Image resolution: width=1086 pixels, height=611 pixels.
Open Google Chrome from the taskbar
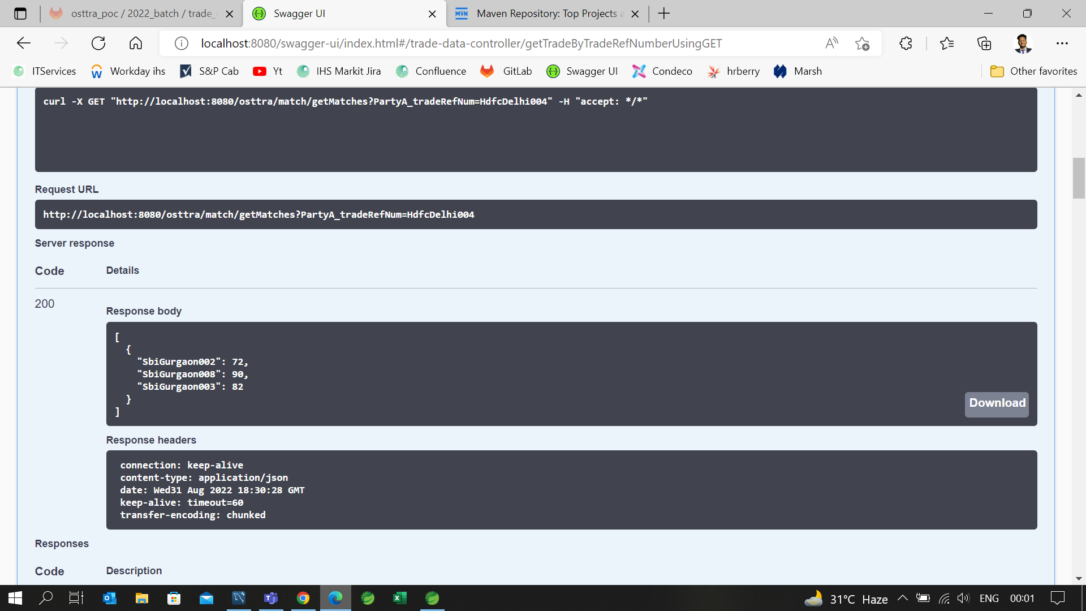click(303, 598)
